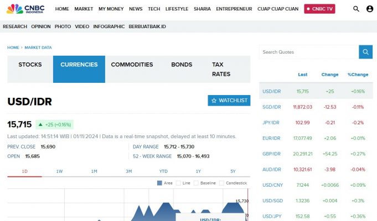Click the CNBC TV live button
This screenshot has width=377, height=221.
[319, 9]
